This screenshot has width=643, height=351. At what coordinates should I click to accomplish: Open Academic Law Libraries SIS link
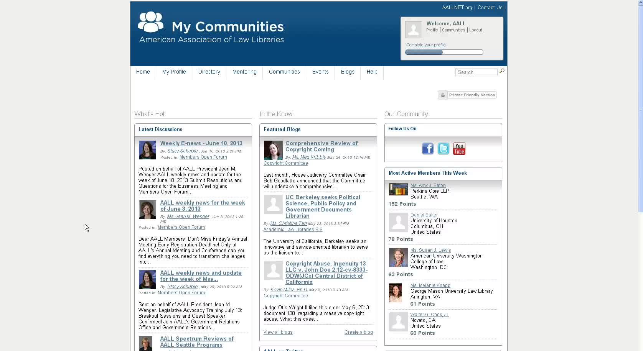point(293,230)
